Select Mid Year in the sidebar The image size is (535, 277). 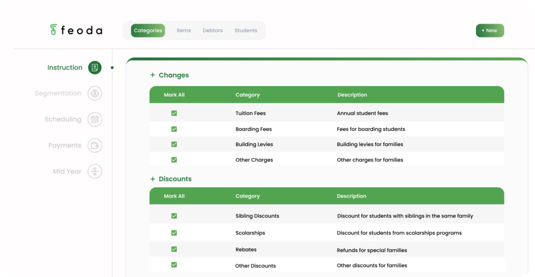pos(67,172)
